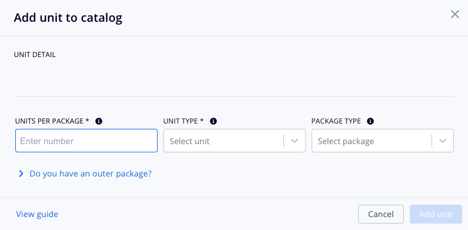Focus the Units Per Package number field
This screenshot has height=230, width=468.
tap(86, 141)
